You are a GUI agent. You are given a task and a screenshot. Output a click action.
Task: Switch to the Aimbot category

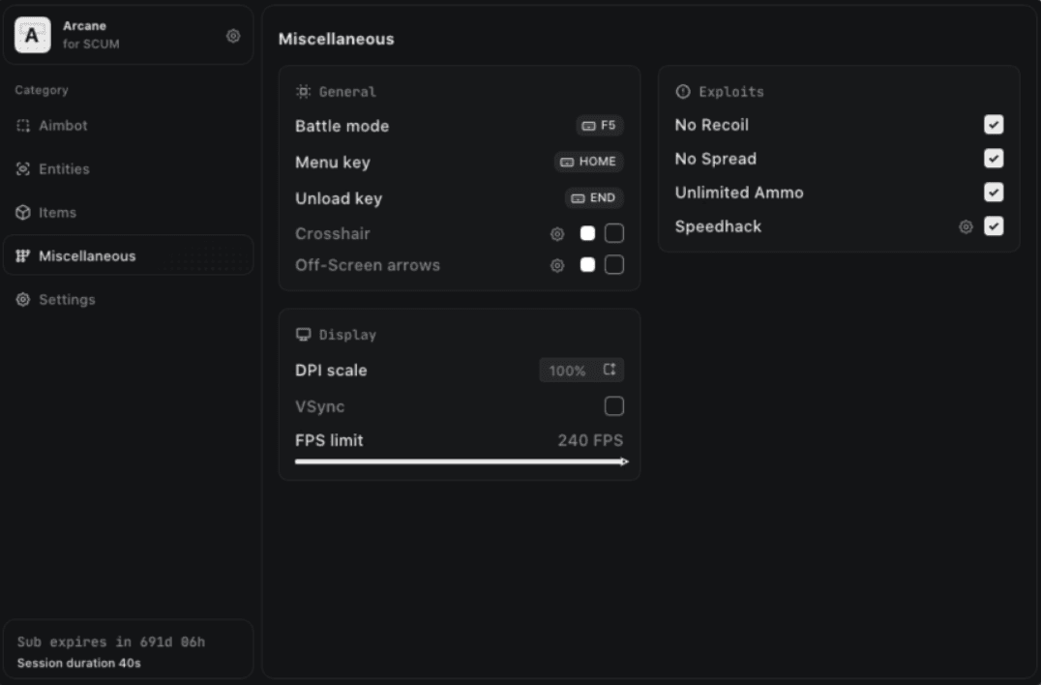(63, 126)
